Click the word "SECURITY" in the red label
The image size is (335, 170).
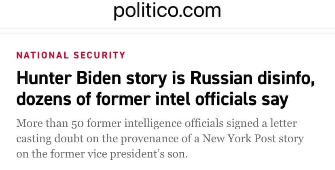tap(100, 55)
